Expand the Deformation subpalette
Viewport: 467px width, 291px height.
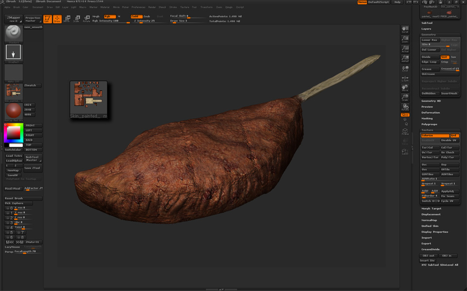pyautogui.click(x=431, y=112)
